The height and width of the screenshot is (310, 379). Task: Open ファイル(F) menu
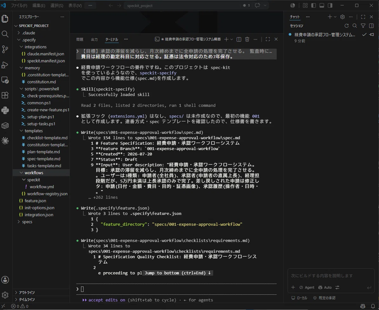19,5
